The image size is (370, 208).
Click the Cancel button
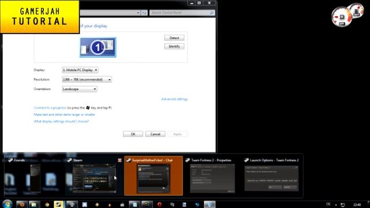coord(156,134)
